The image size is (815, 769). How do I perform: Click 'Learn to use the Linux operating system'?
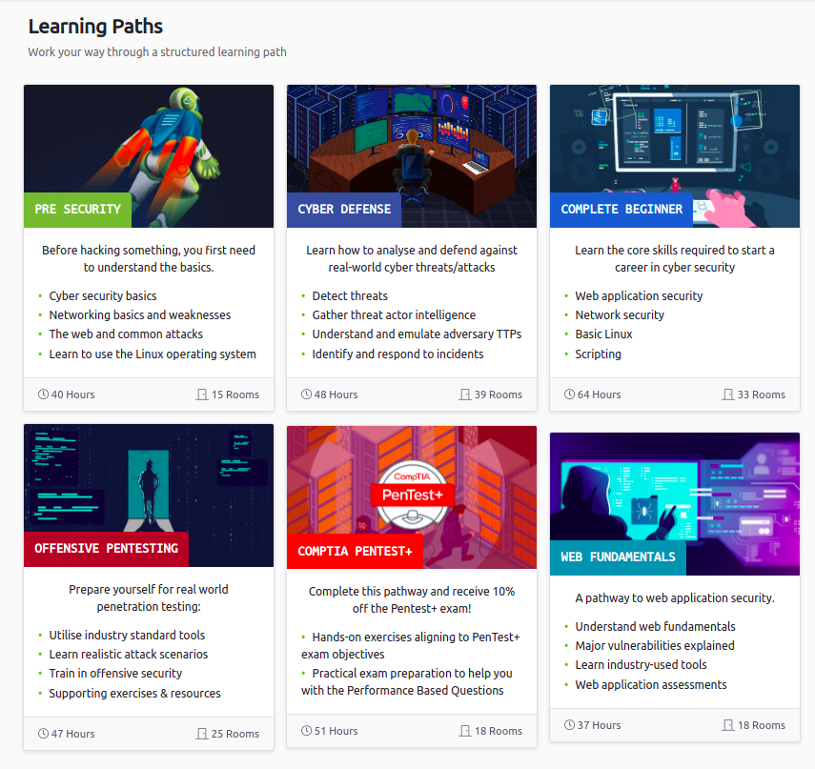(153, 354)
